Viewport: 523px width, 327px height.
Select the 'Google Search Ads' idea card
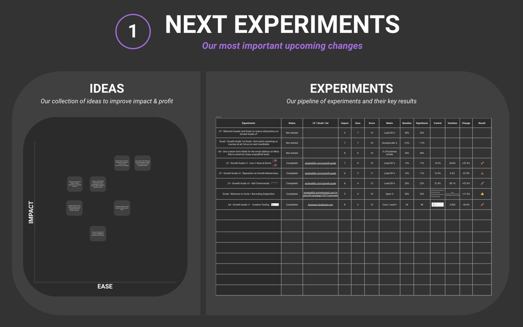tap(74, 208)
